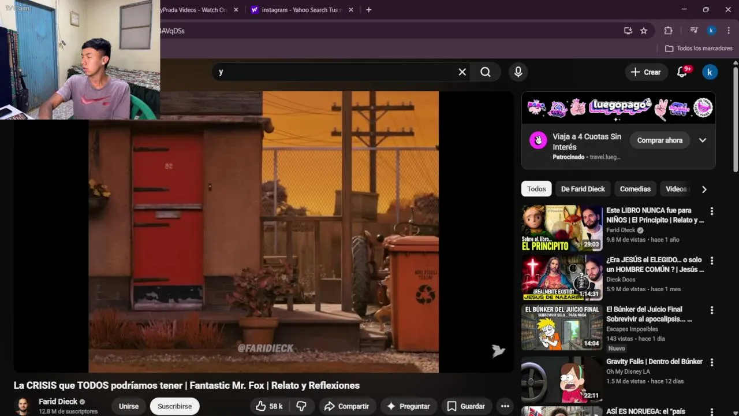739x416 pixels.
Task: Click Comprar ahora ad button
Action: point(660,140)
